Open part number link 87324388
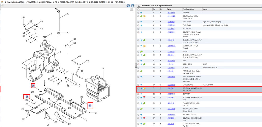Screen dimensions: 262x127 click(x=171, y=29)
